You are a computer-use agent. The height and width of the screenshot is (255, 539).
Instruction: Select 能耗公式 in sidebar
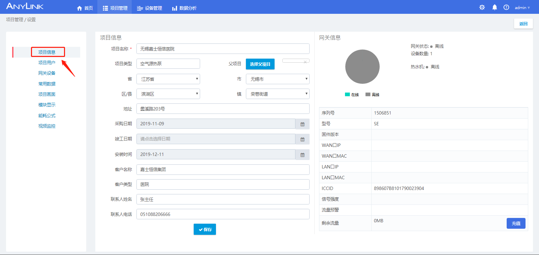click(47, 116)
